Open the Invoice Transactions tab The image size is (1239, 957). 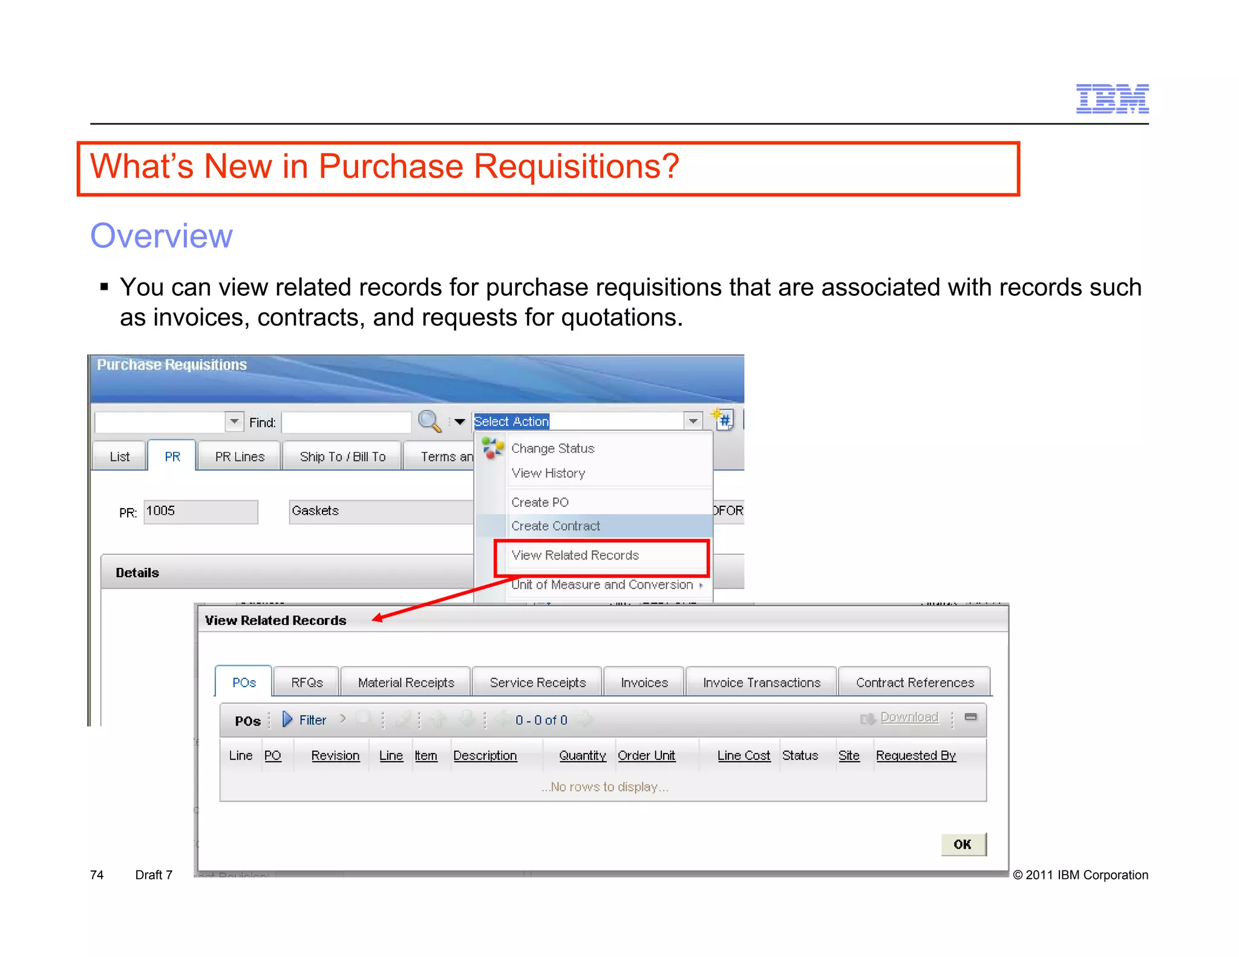pyautogui.click(x=762, y=682)
